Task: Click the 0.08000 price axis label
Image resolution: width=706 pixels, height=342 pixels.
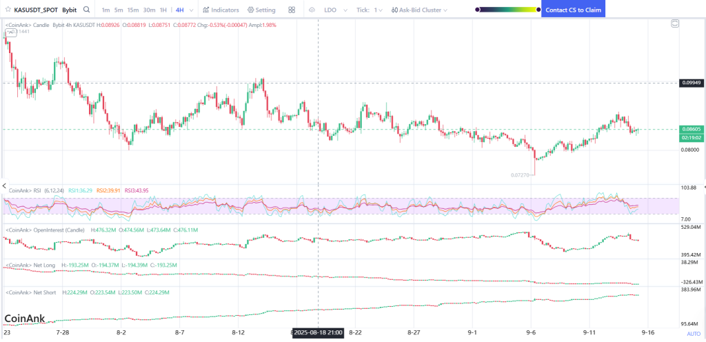Action: click(x=690, y=150)
